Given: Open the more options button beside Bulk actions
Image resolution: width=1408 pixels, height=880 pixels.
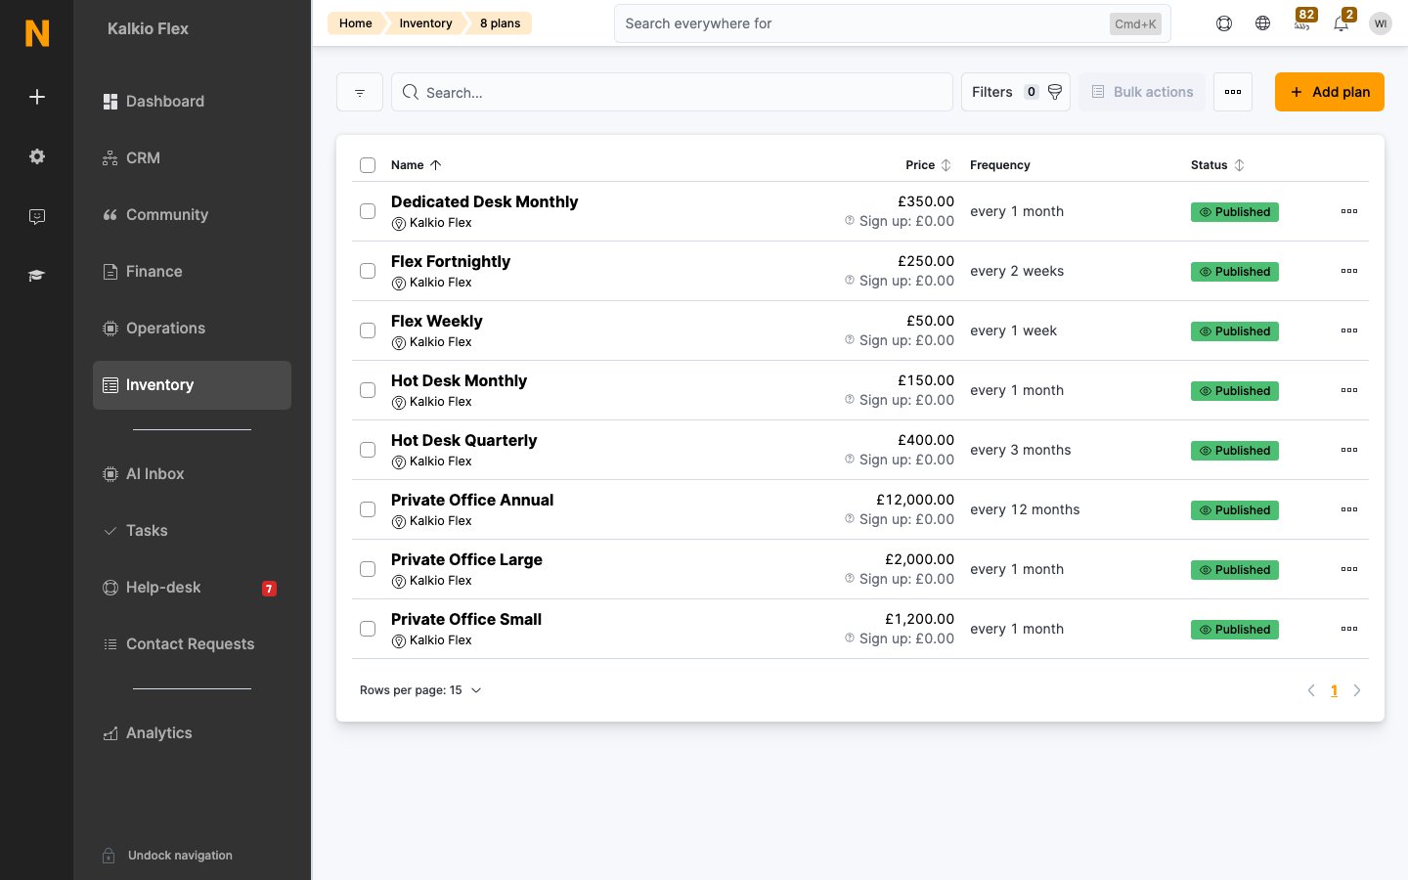Looking at the screenshot, I should click(1233, 92).
